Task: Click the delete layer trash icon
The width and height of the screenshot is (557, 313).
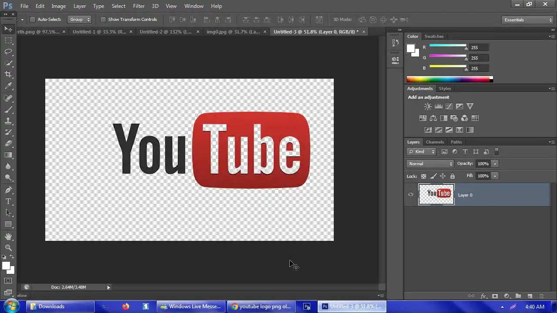Action: point(541,296)
